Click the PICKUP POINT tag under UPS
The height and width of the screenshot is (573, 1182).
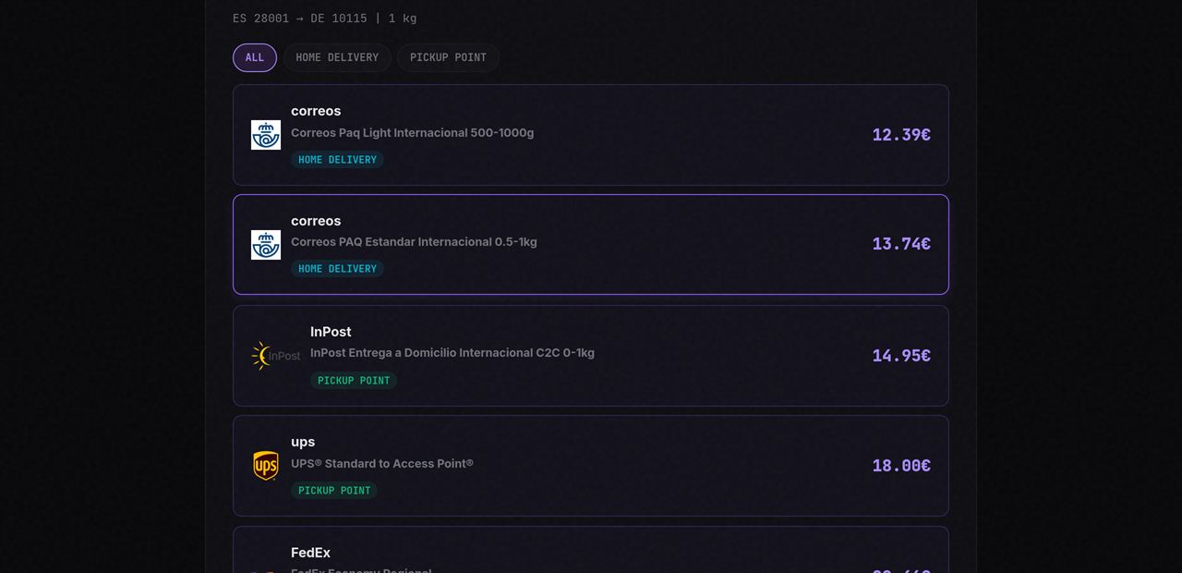point(334,491)
